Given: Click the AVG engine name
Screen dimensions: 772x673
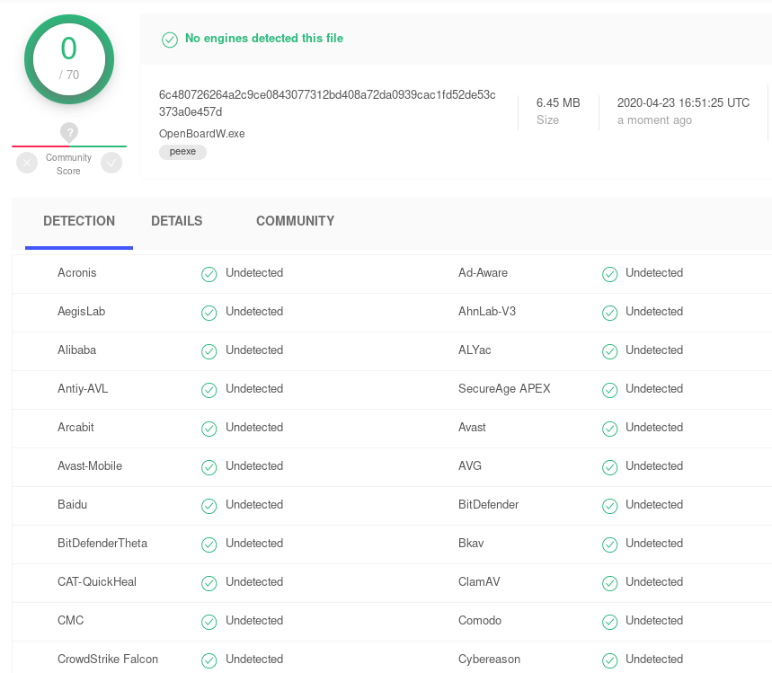Looking at the screenshot, I should click(x=470, y=465).
